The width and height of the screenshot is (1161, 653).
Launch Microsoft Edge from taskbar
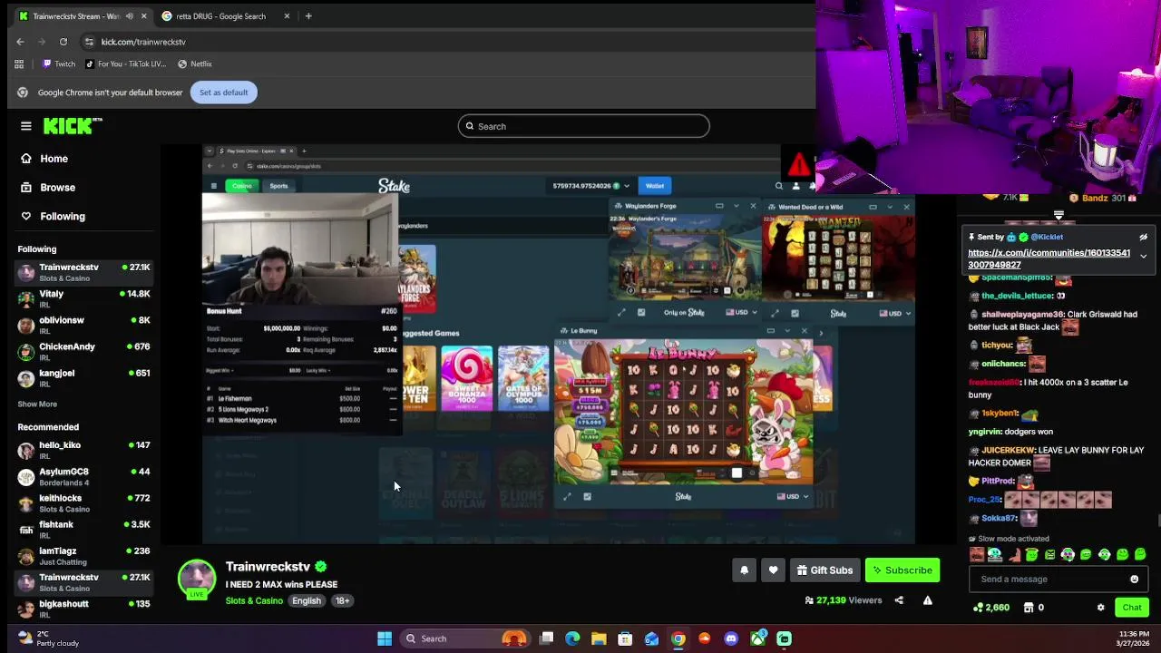click(572, 638)
